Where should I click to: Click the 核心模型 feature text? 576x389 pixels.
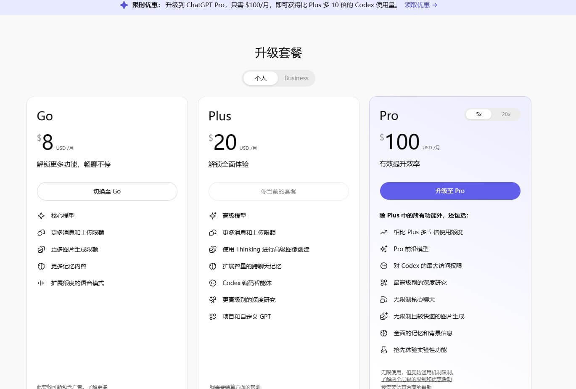[63, 216]
